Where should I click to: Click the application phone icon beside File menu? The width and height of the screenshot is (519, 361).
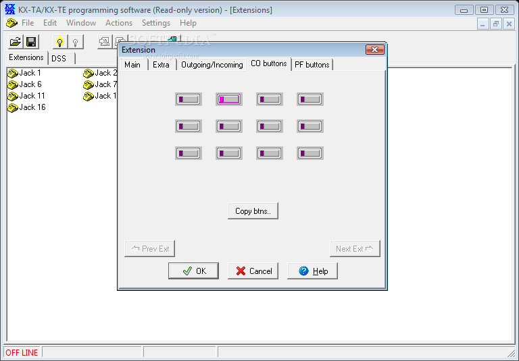12,23
